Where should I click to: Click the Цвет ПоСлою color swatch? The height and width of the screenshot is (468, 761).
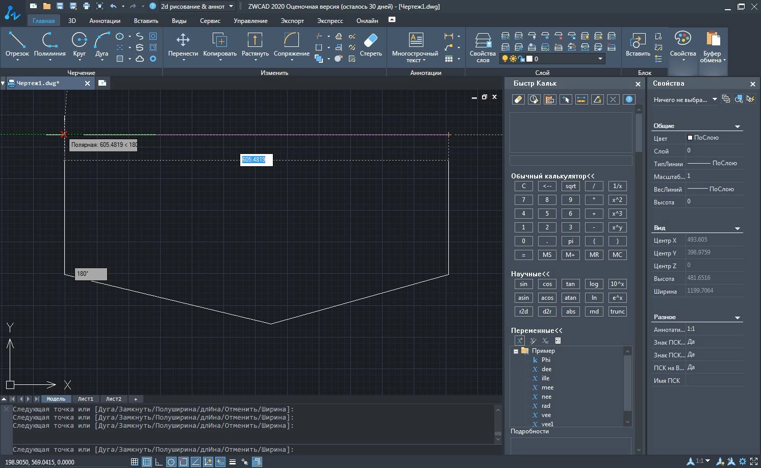(690, 138)
